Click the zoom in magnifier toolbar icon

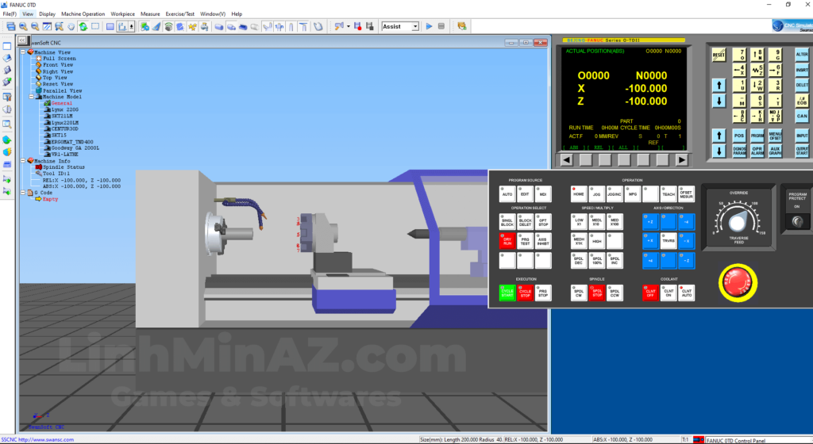pos(23,26)
